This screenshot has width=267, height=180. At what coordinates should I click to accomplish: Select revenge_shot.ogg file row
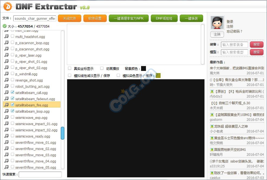32,80
